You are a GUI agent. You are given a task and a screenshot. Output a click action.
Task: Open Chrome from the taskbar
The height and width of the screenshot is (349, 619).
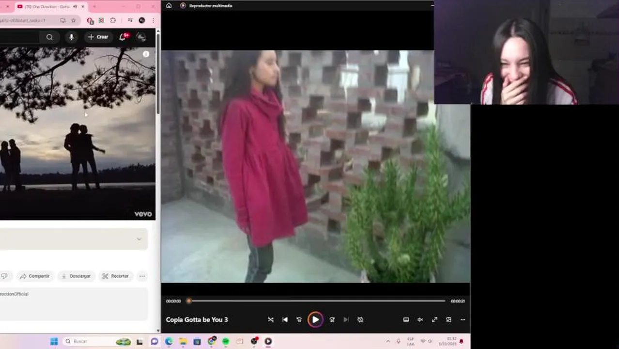click(212, 341)
